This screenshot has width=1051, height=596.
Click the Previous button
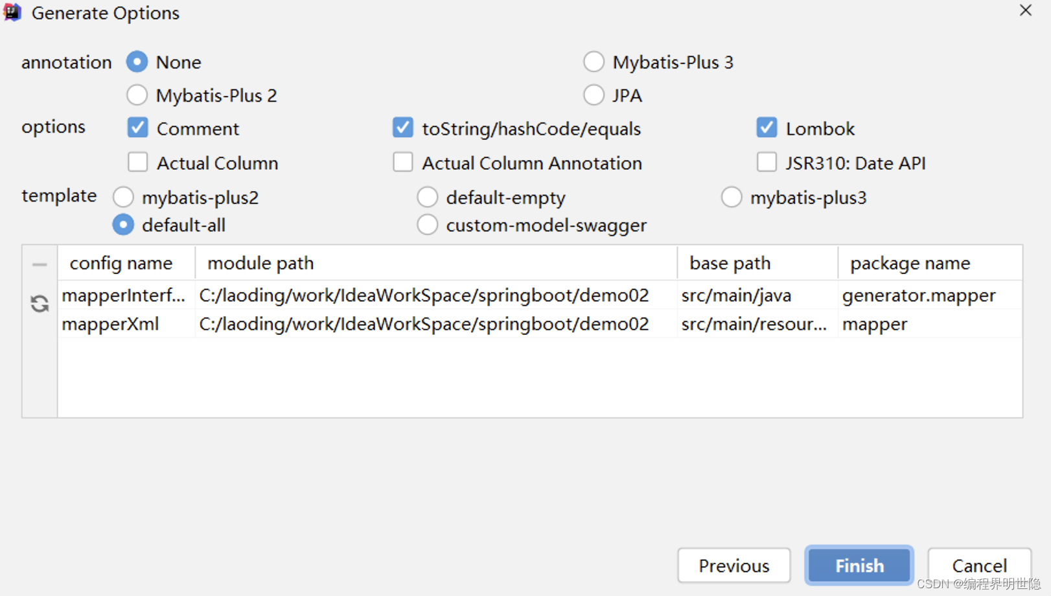pyautogui.click(x=733, y=566)
